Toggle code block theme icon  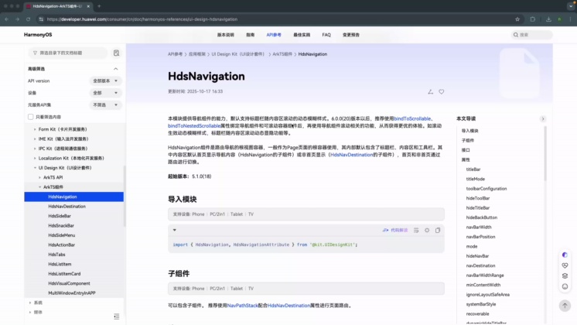pos(427,230)
